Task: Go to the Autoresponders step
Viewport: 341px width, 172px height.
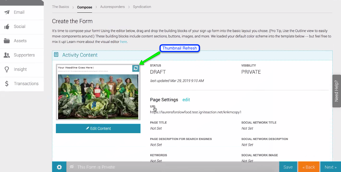Action: tap(112, 7)
